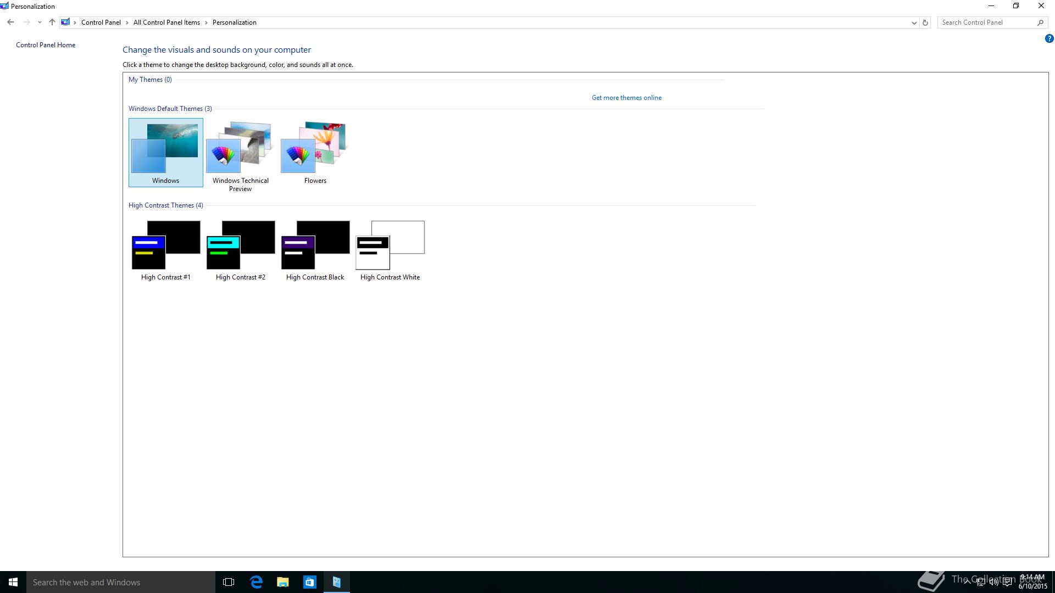Click Personalization in the breadcrumb path
The image size is (1055, 593).
pyautogui.click(x=235, y=23)
